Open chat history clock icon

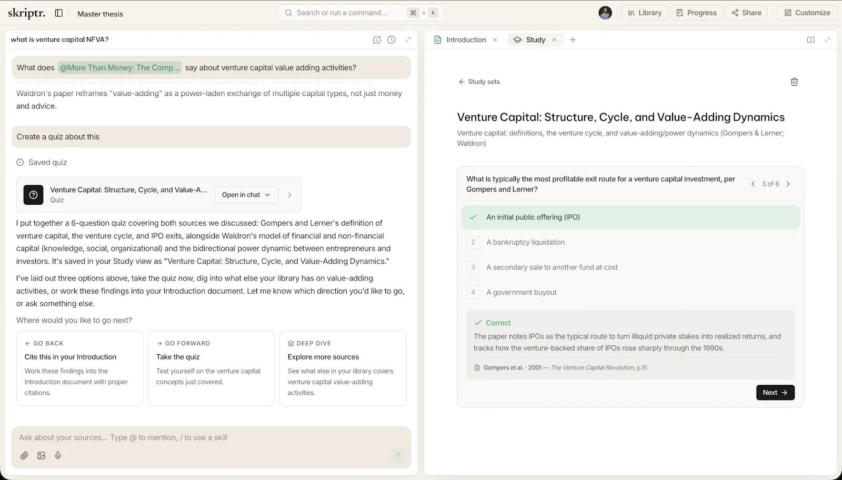tap(392, 39)
